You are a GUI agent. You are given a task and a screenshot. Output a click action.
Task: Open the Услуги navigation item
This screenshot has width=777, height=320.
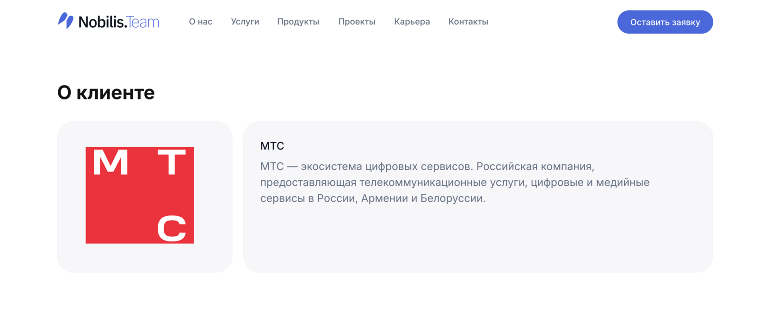(x=245, y=21)
